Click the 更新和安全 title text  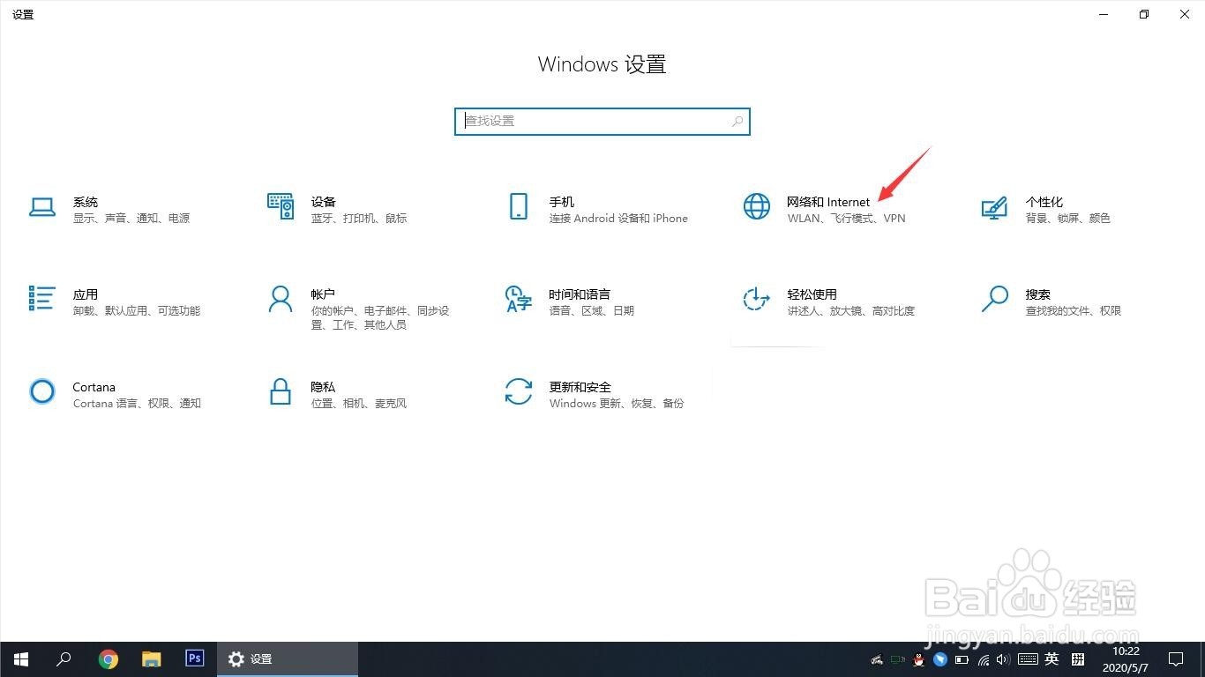tap(580, 387)
